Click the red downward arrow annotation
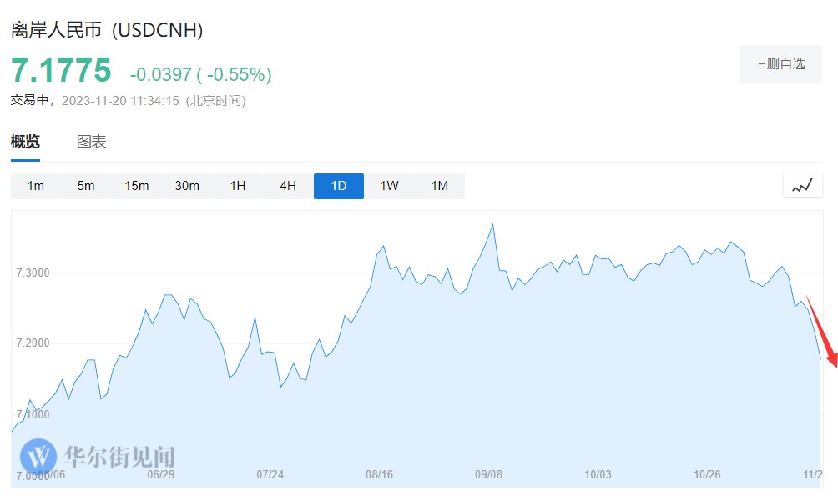Screen dimensions: 838x496 pos(821,330)
